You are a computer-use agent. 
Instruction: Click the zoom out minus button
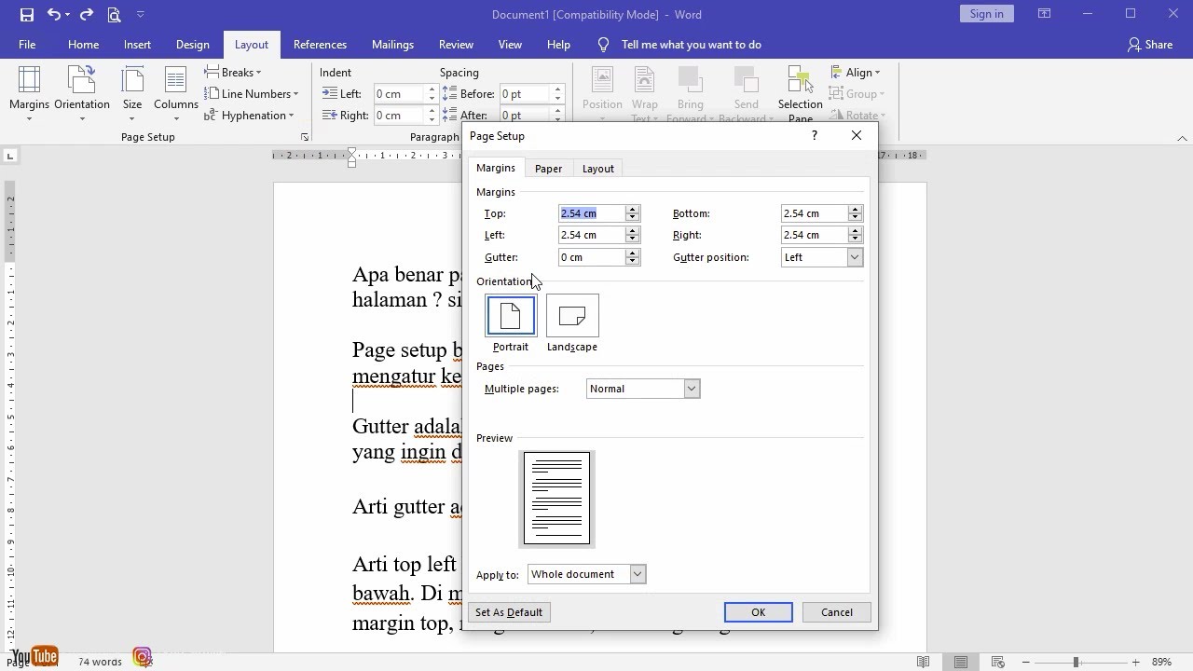(1025, 662)
